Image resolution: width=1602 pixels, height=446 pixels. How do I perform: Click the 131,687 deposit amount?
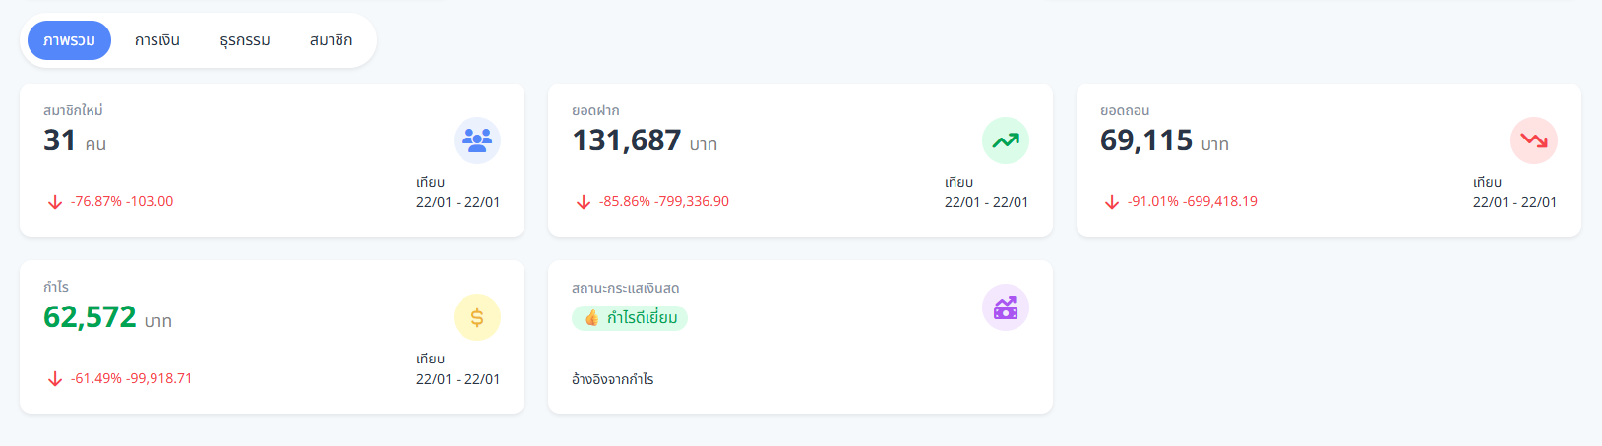click(627, 140)
